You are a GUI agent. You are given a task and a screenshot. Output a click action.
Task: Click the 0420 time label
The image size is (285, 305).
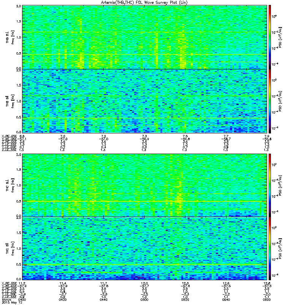point(63,300)
